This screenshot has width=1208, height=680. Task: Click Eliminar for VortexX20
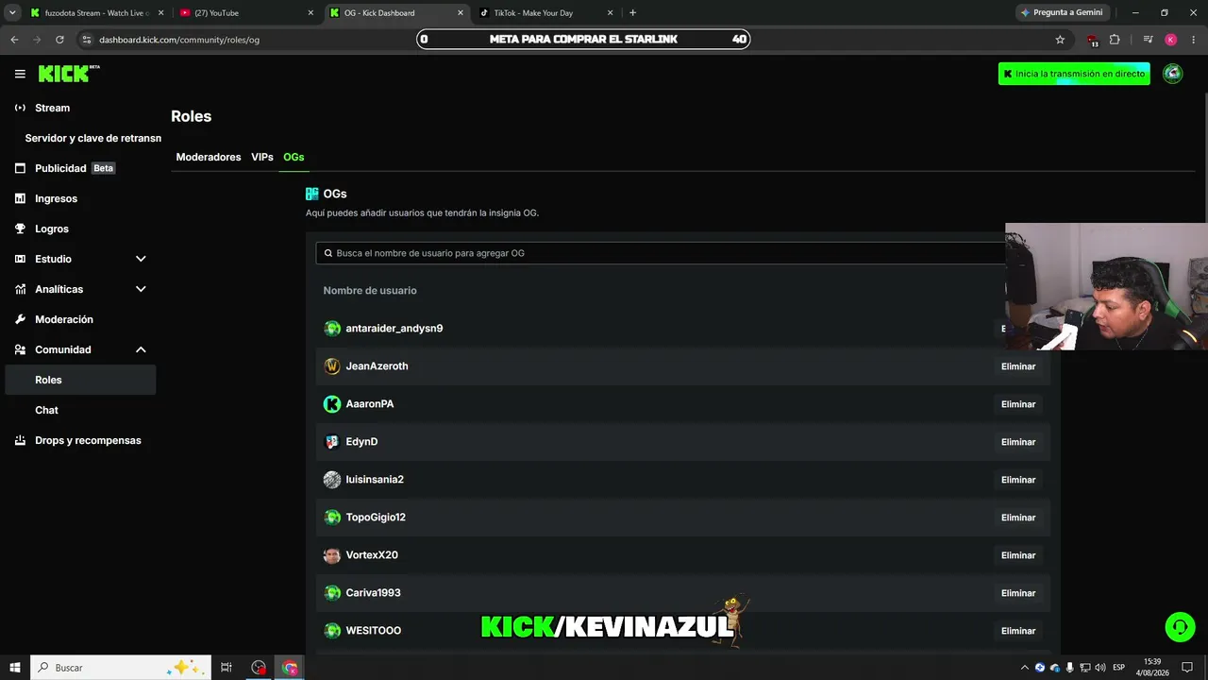coord(1018,555)
